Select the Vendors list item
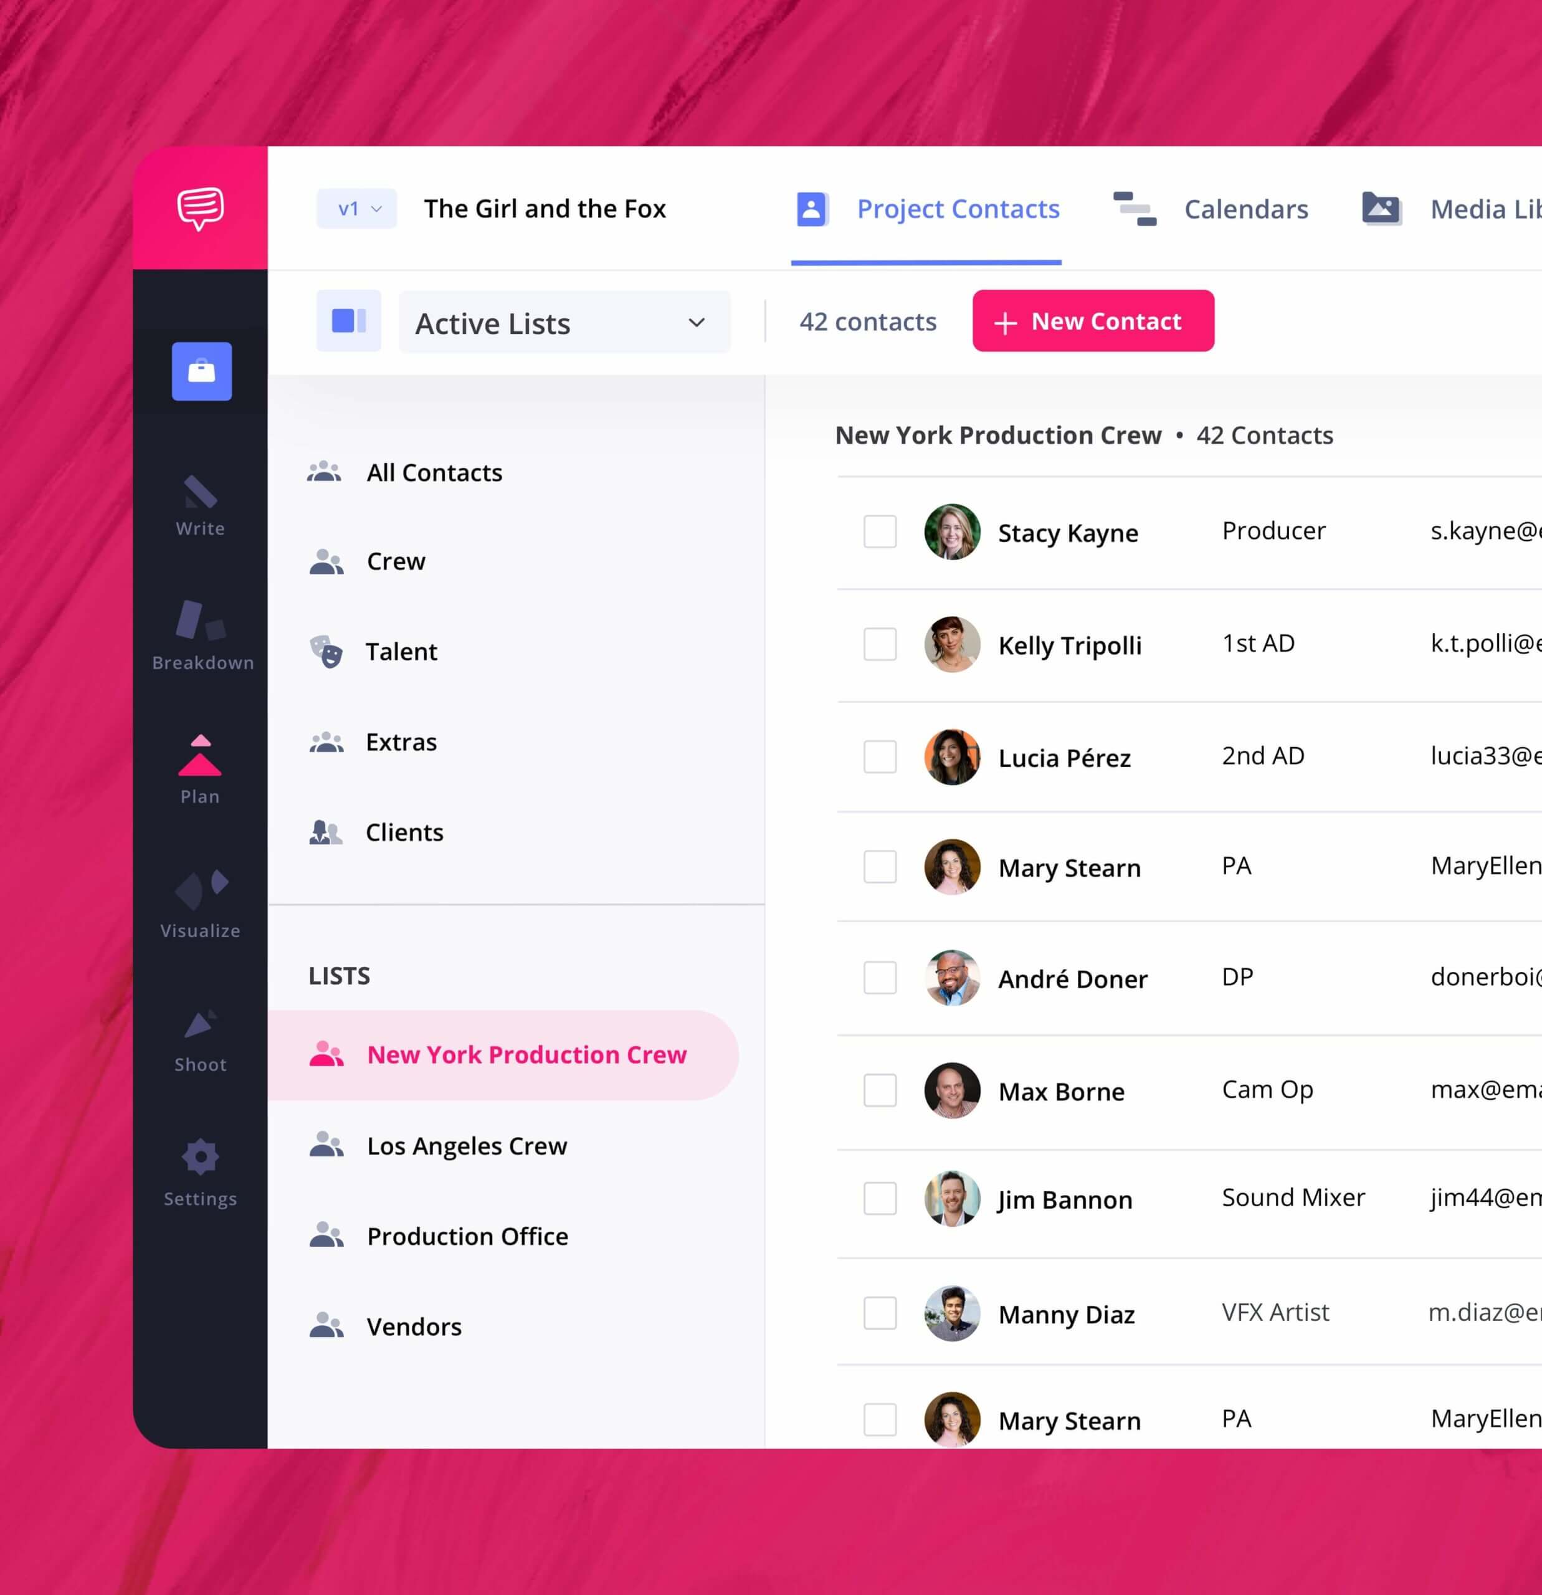1542x1595 pixels. click(x=413, y=1326)
